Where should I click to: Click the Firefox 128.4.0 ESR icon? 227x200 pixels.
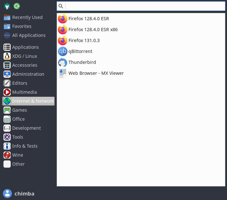click(x=63, y=19)
